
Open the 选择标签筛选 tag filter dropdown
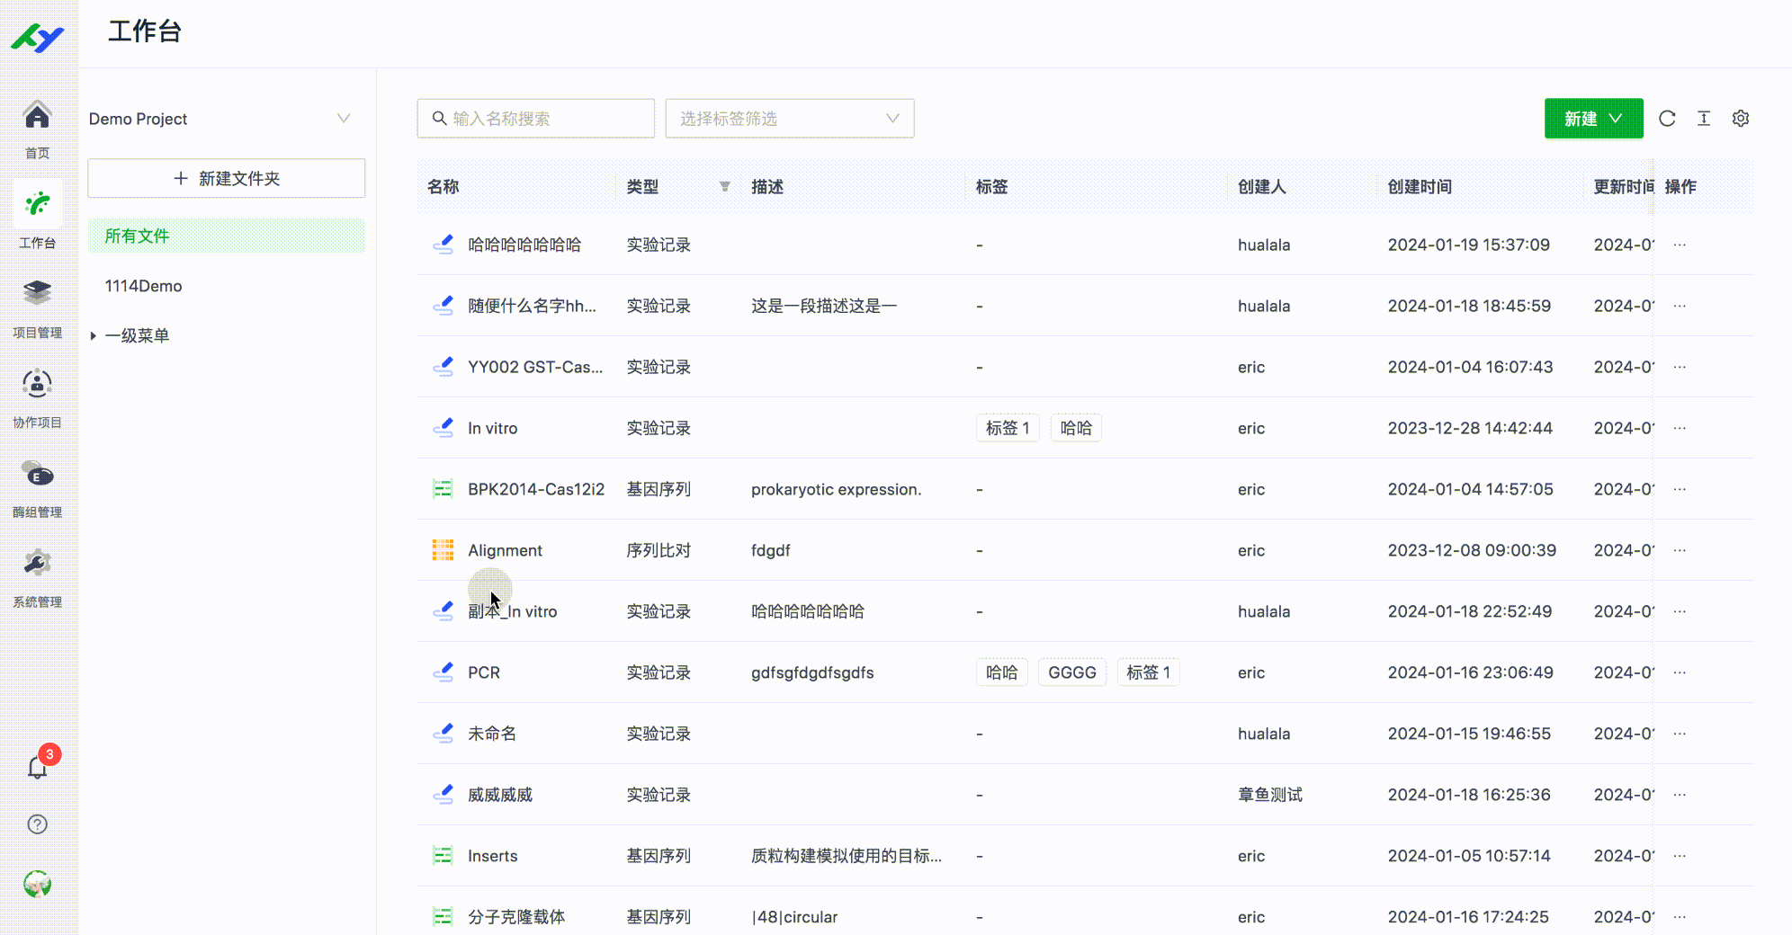coord(789,118)
